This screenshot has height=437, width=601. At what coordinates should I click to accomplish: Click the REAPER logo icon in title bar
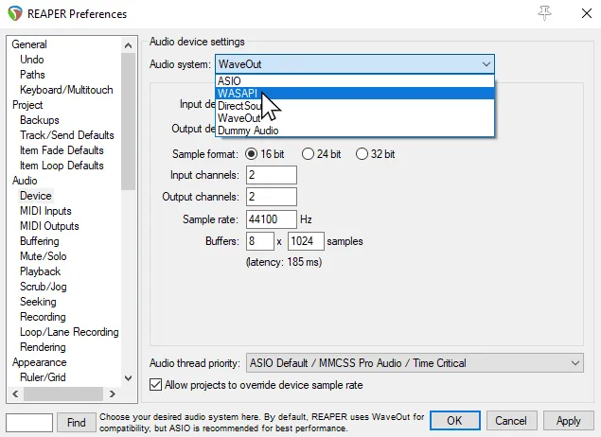click(15, 13)
